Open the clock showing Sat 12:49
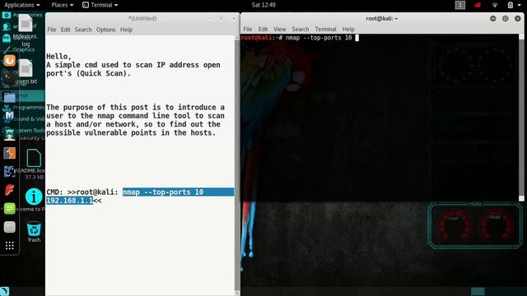 click(x=263, y=5)
